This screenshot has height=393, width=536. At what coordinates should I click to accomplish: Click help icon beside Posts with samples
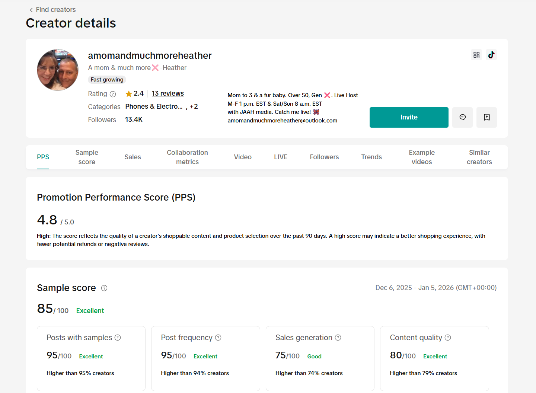118,338
